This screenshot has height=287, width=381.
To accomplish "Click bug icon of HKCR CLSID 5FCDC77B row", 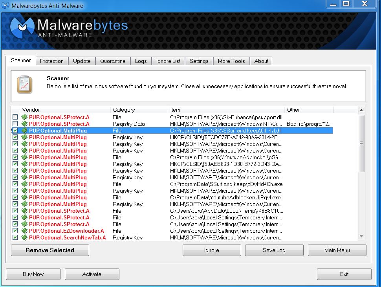I will (x=24, y=137).
